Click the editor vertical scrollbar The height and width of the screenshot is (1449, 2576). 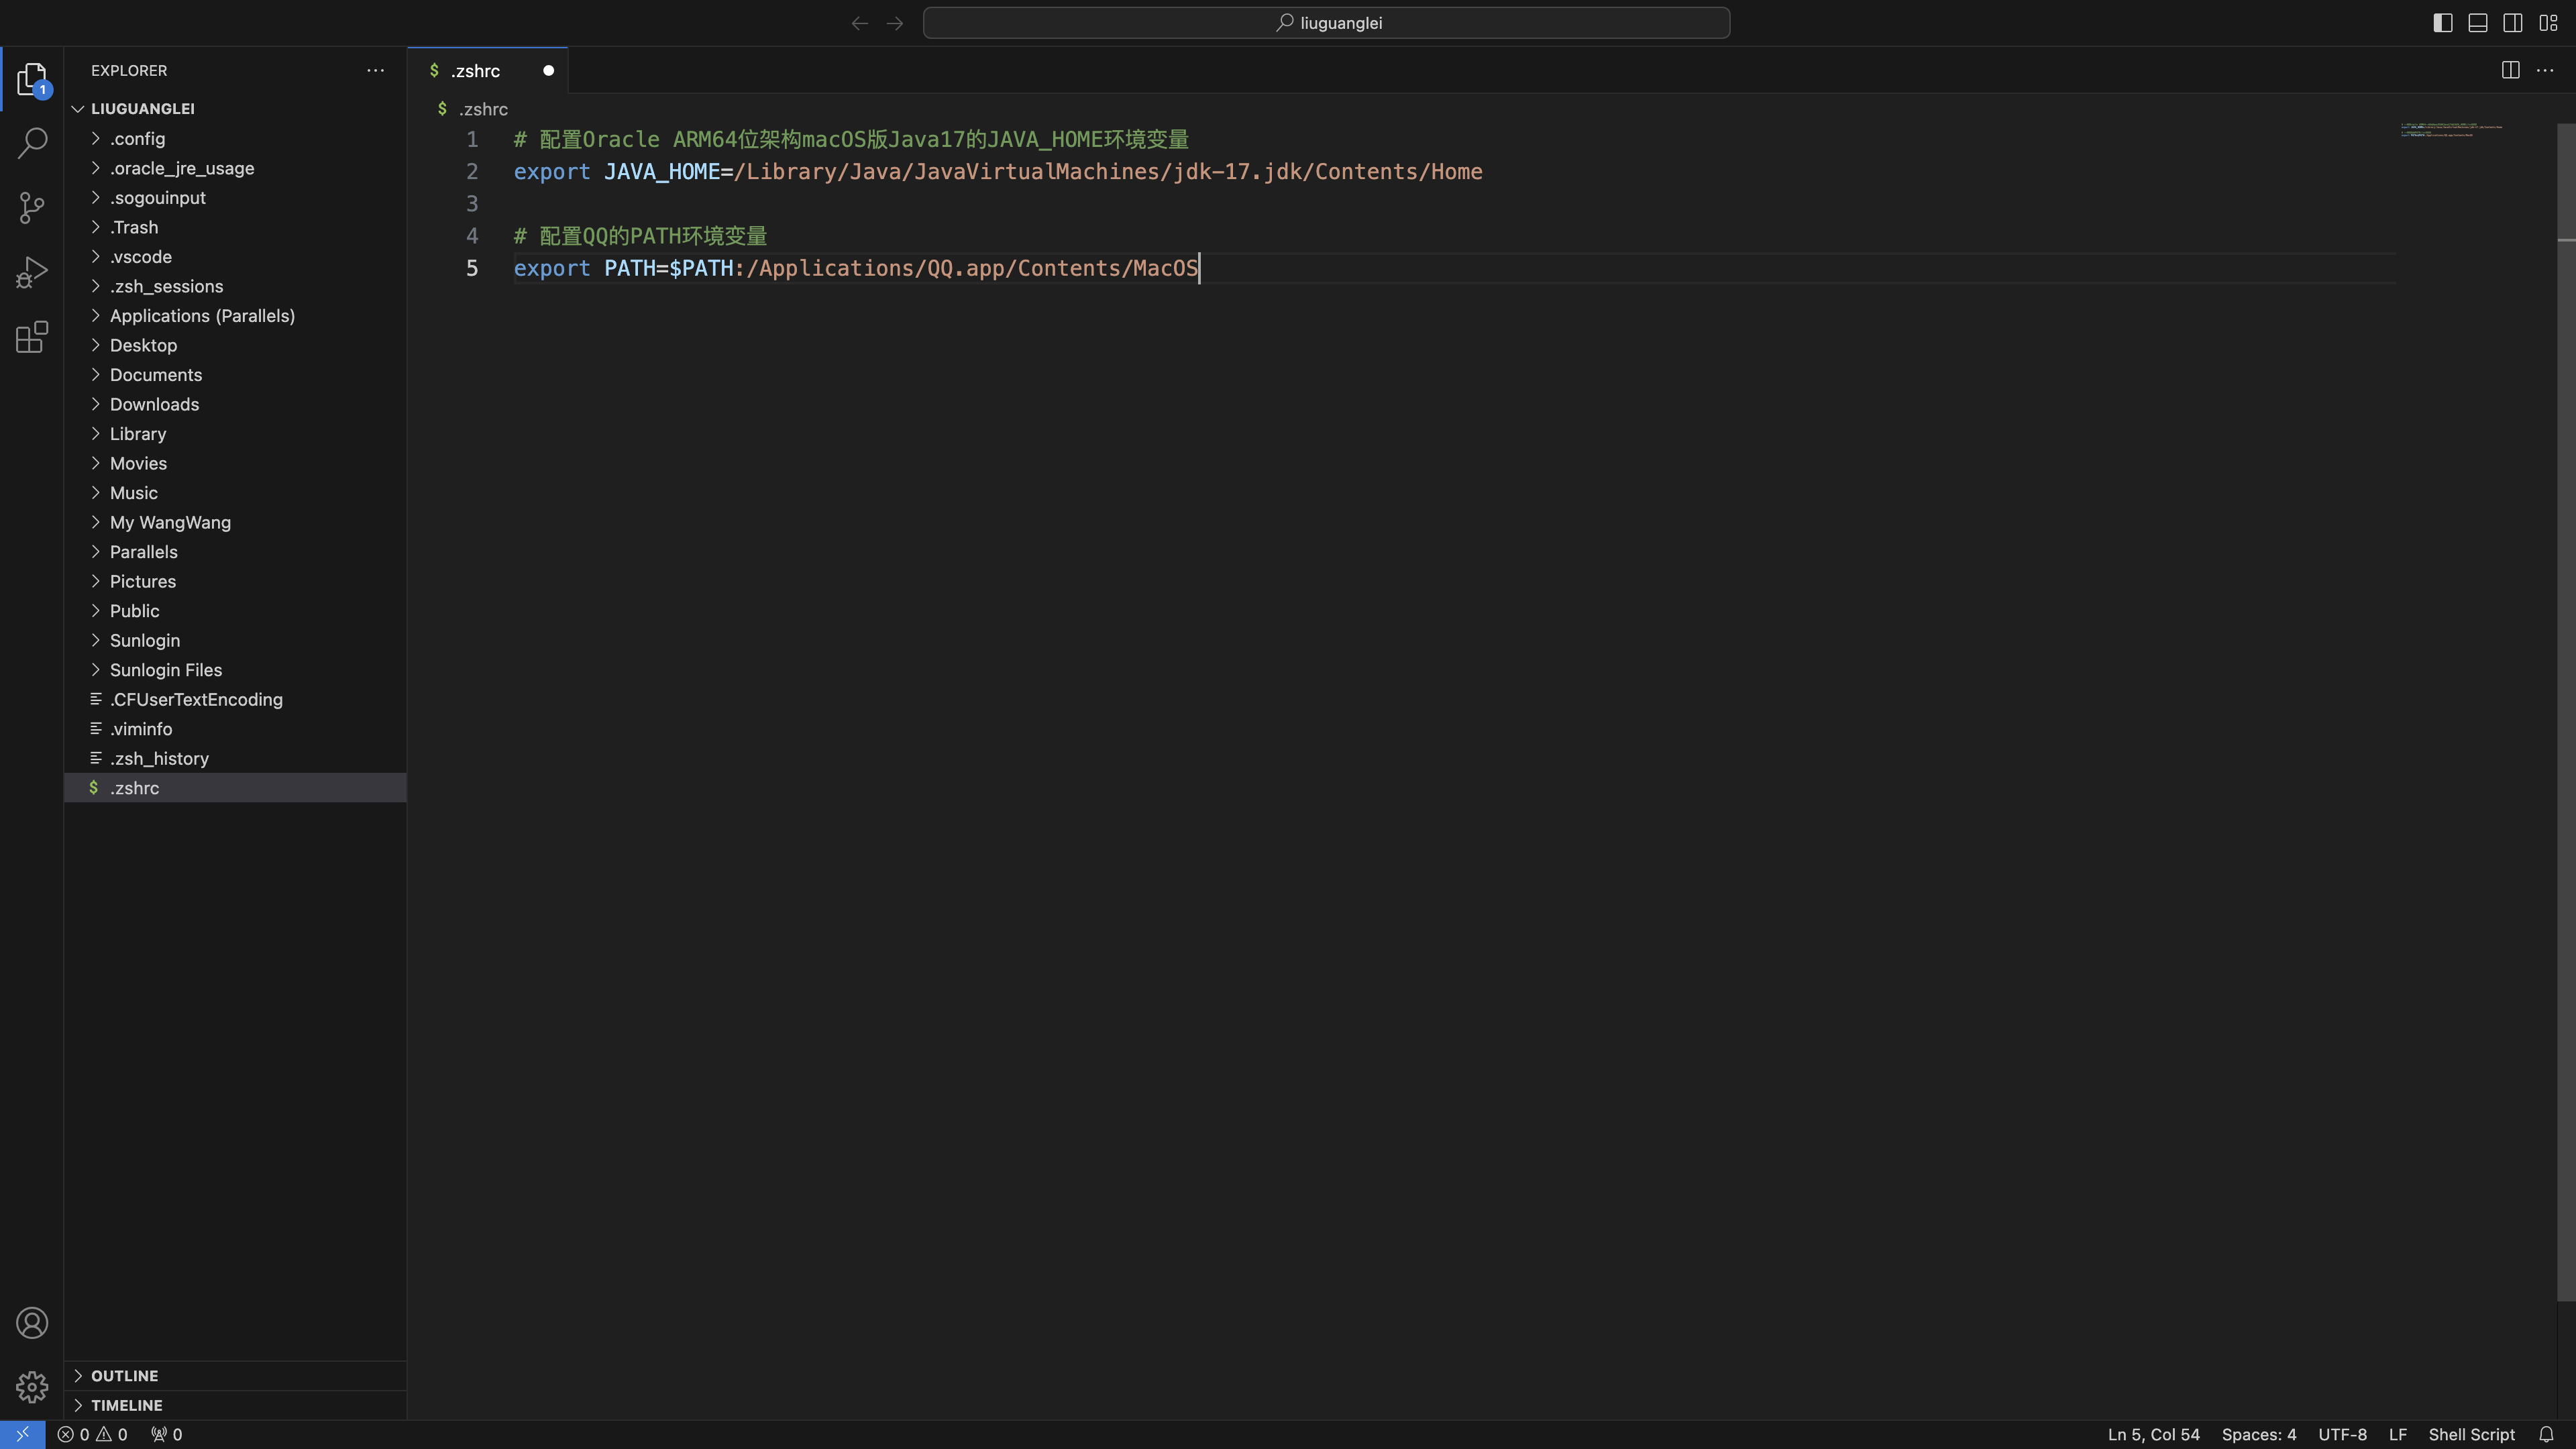pyautogui.click(x=2566, y=712)
